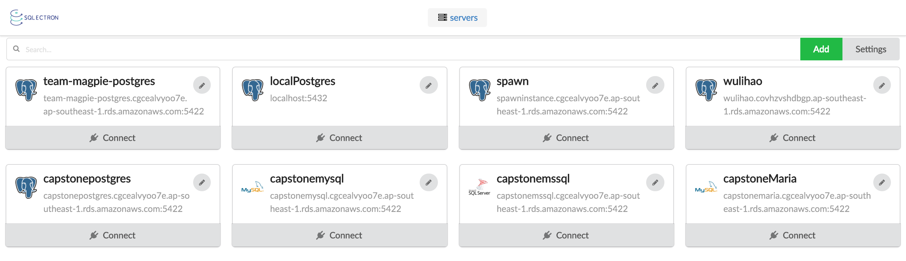Click the SQL Server logo on capstonemssql

click(x=479, y=187)
